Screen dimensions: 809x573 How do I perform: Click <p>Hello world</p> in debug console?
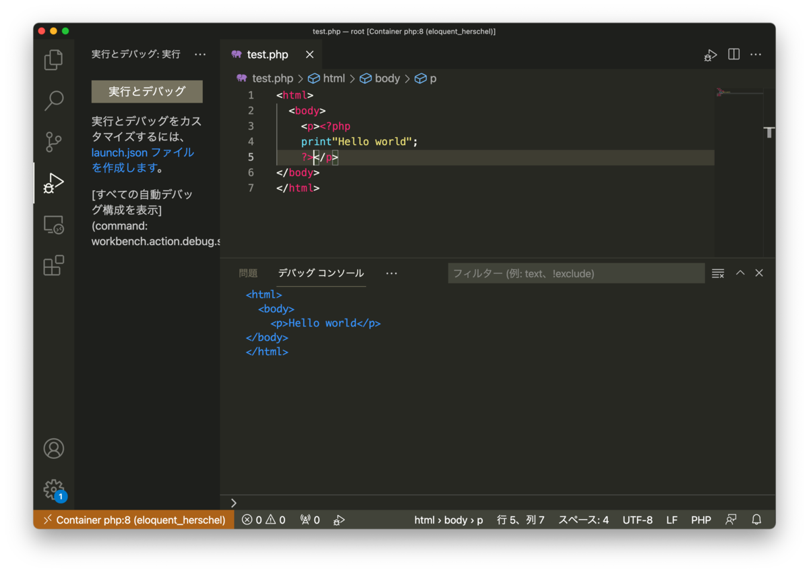(x=326, y=323)
